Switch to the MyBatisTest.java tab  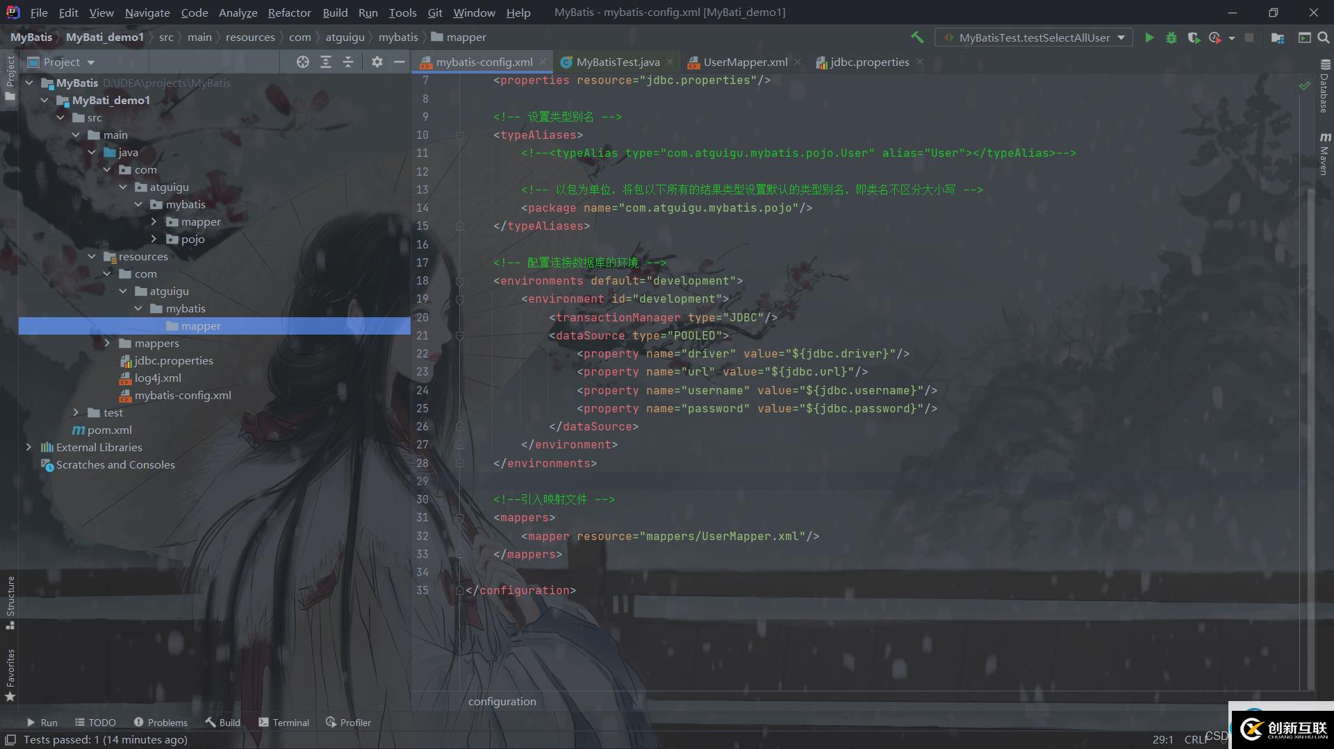coord(618,62)
